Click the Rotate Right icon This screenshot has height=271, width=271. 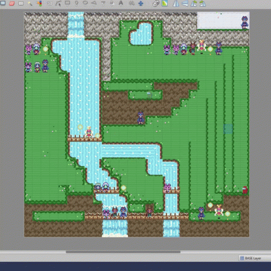[x=202, y=3]
